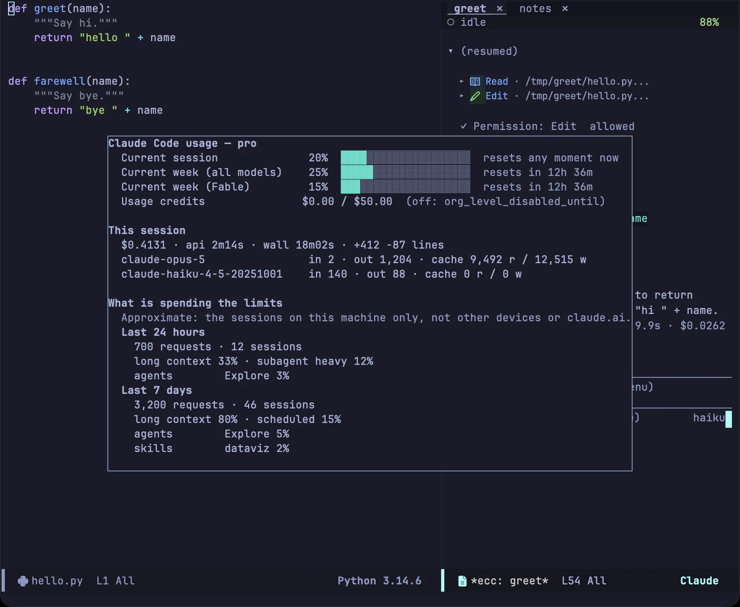This screenshot has height=607, width=740.
Task: Click the claude-opus-5 model row
Action: coord(353,260)
